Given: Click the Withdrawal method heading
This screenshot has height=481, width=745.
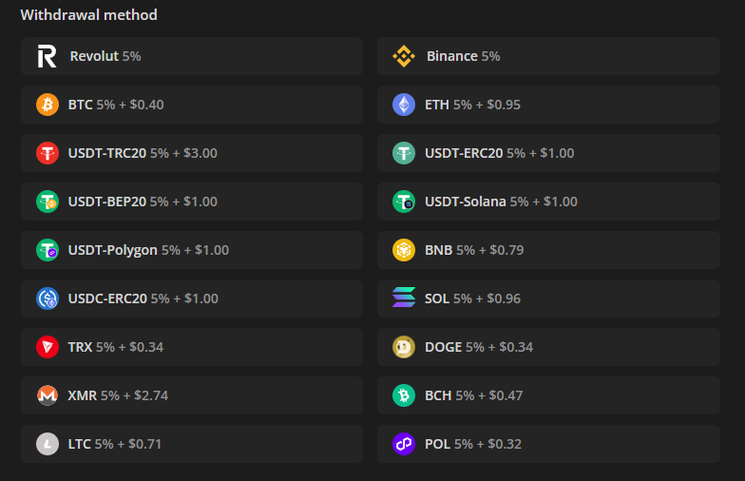Looking at the screenshot, I should pos(89,15).
